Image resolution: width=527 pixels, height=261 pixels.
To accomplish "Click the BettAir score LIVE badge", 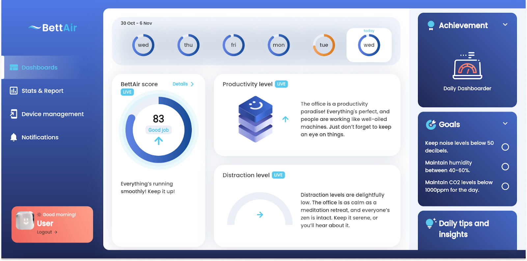I will coord(127,92).
